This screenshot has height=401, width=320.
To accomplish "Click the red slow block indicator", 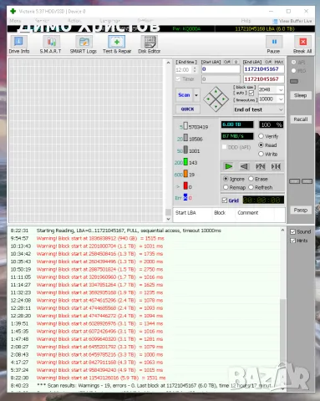I will (x=185, y=186).
